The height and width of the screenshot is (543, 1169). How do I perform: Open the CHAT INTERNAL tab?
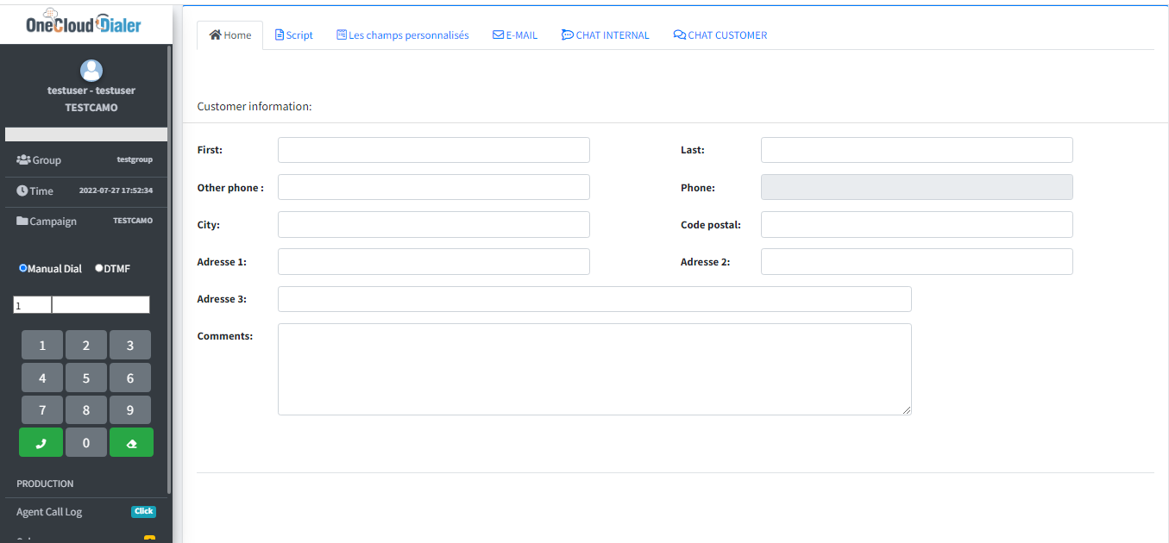[605, 35]
